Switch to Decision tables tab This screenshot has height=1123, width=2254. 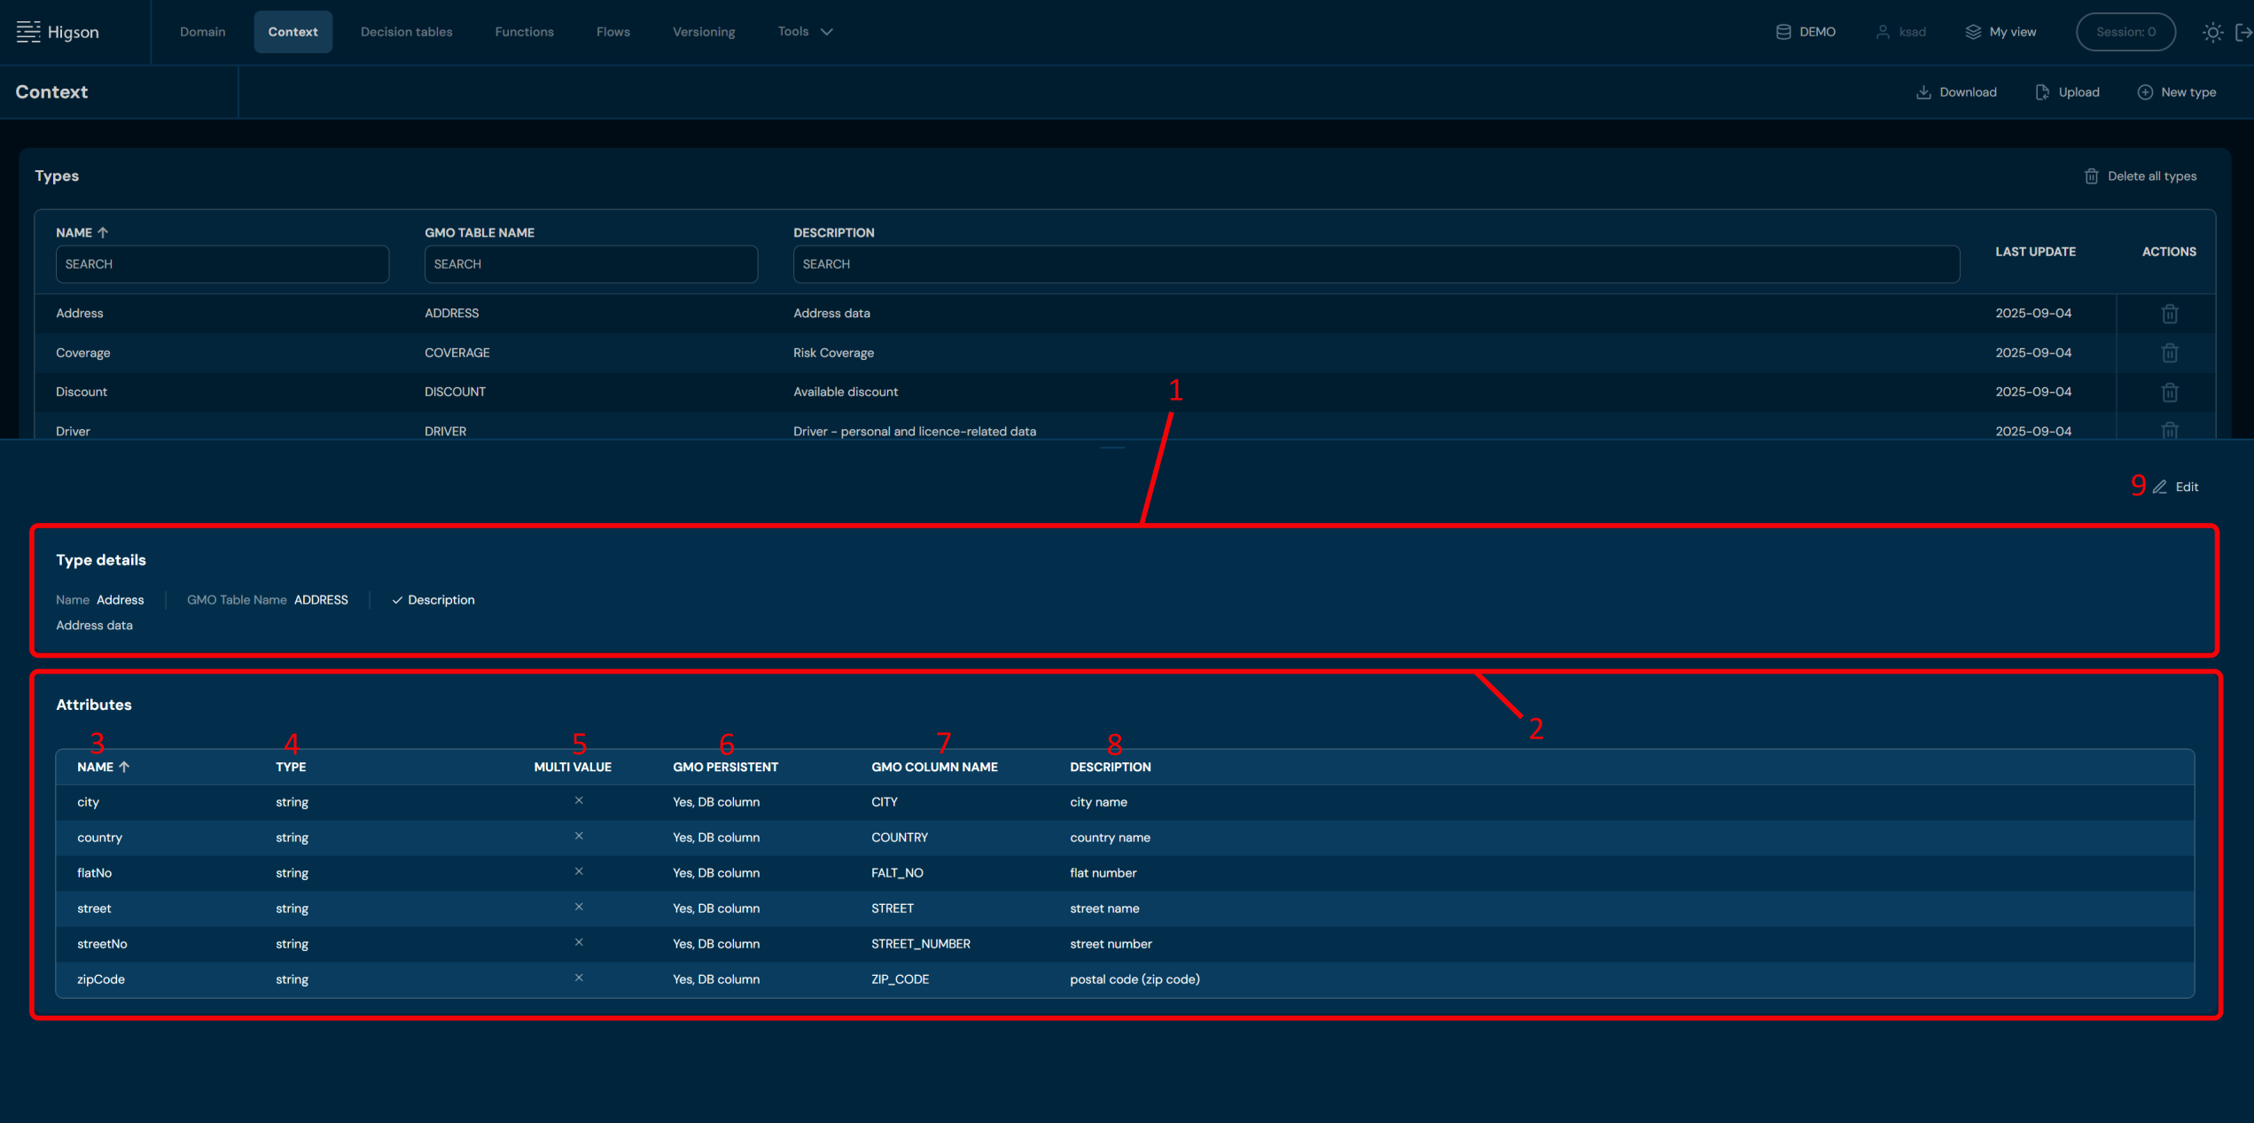tap(406, 32)
